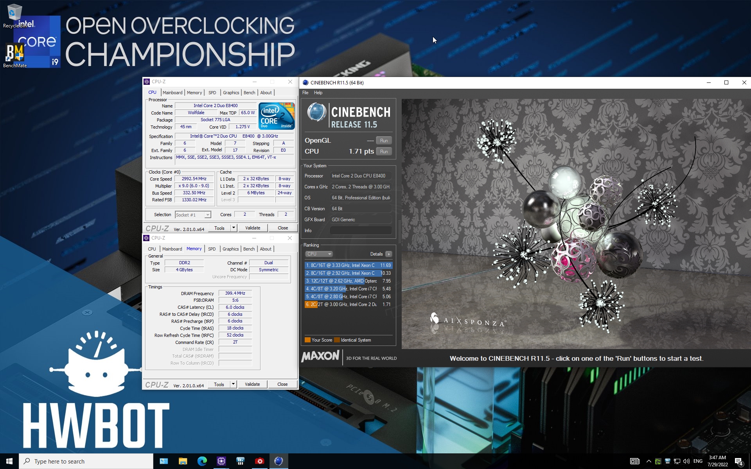Open the SPD tab in lower CPU-Z
Viewport: 751px width, 469px height.
[212, 249]
